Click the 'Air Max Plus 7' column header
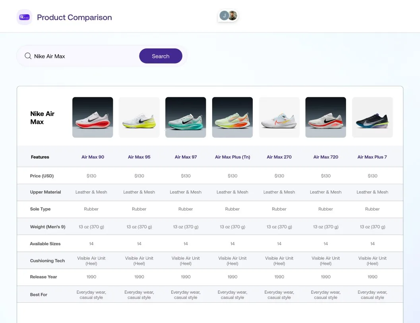The height and width of the screenshot is (323, 420). [x=372, y=157]
